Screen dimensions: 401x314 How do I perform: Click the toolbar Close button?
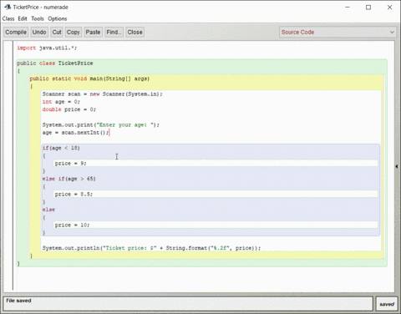(x=135, y=33)
